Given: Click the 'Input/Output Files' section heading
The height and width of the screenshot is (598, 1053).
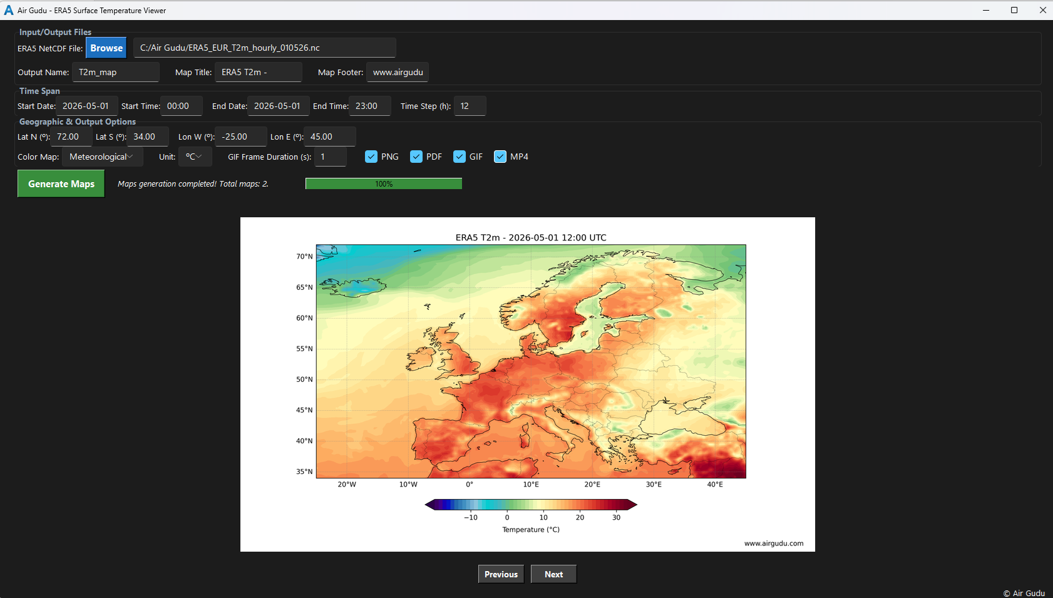Looking at the screenshot, I should [x=55, y=32].
